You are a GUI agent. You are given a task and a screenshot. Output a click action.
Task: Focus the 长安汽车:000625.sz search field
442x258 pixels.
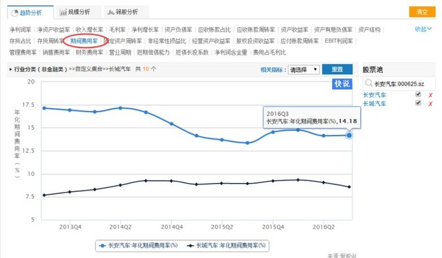click(399, 84)
